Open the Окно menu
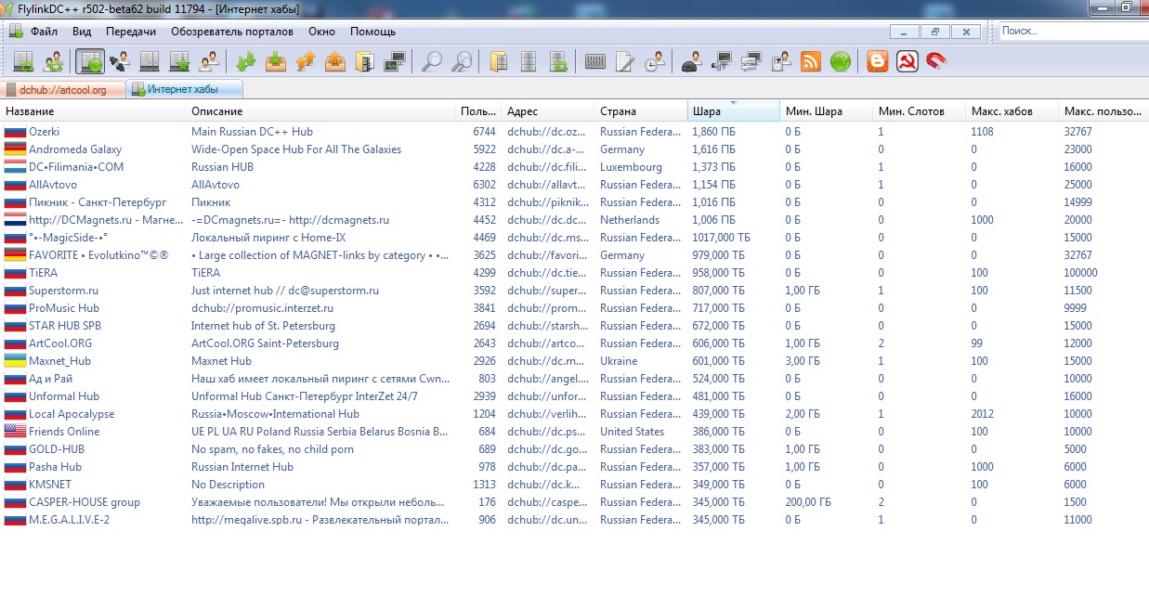This screenshot has width=1149, height=596. pos(322,32)
